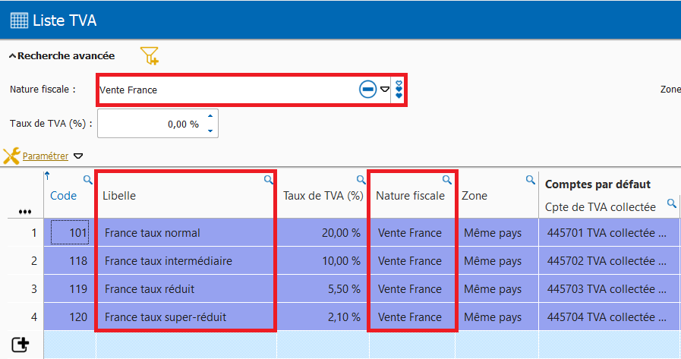
Task: Select row 120 France taux super-réduit
Action: coord(185,317)
